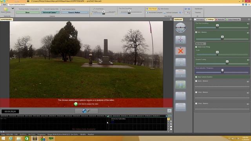Switch to the Start ribbon tab

pos(4,4)
